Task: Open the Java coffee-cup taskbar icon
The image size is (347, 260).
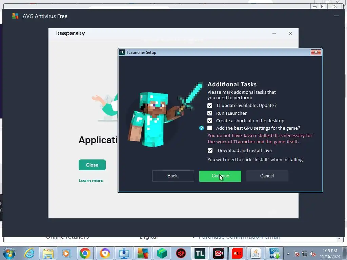Action: (x=256, y=253)
